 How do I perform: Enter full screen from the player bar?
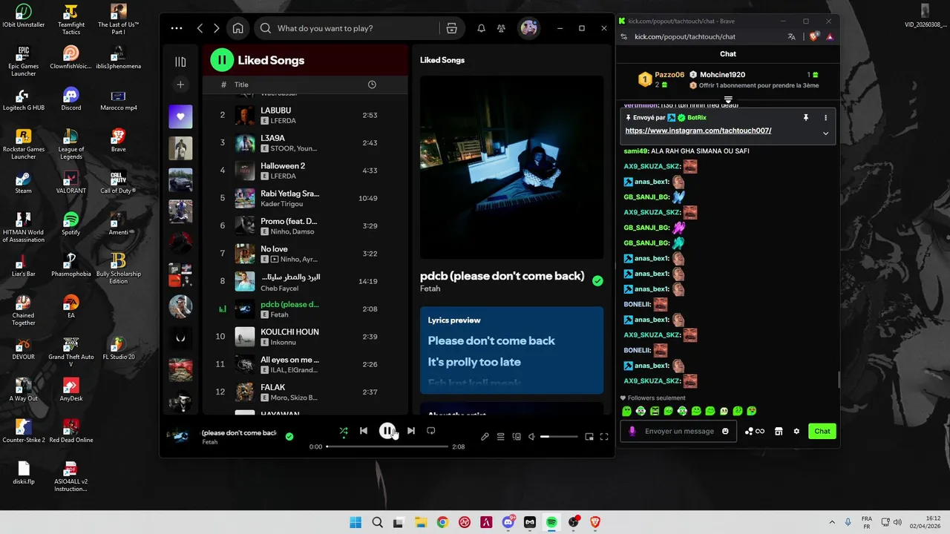point(604,437)
